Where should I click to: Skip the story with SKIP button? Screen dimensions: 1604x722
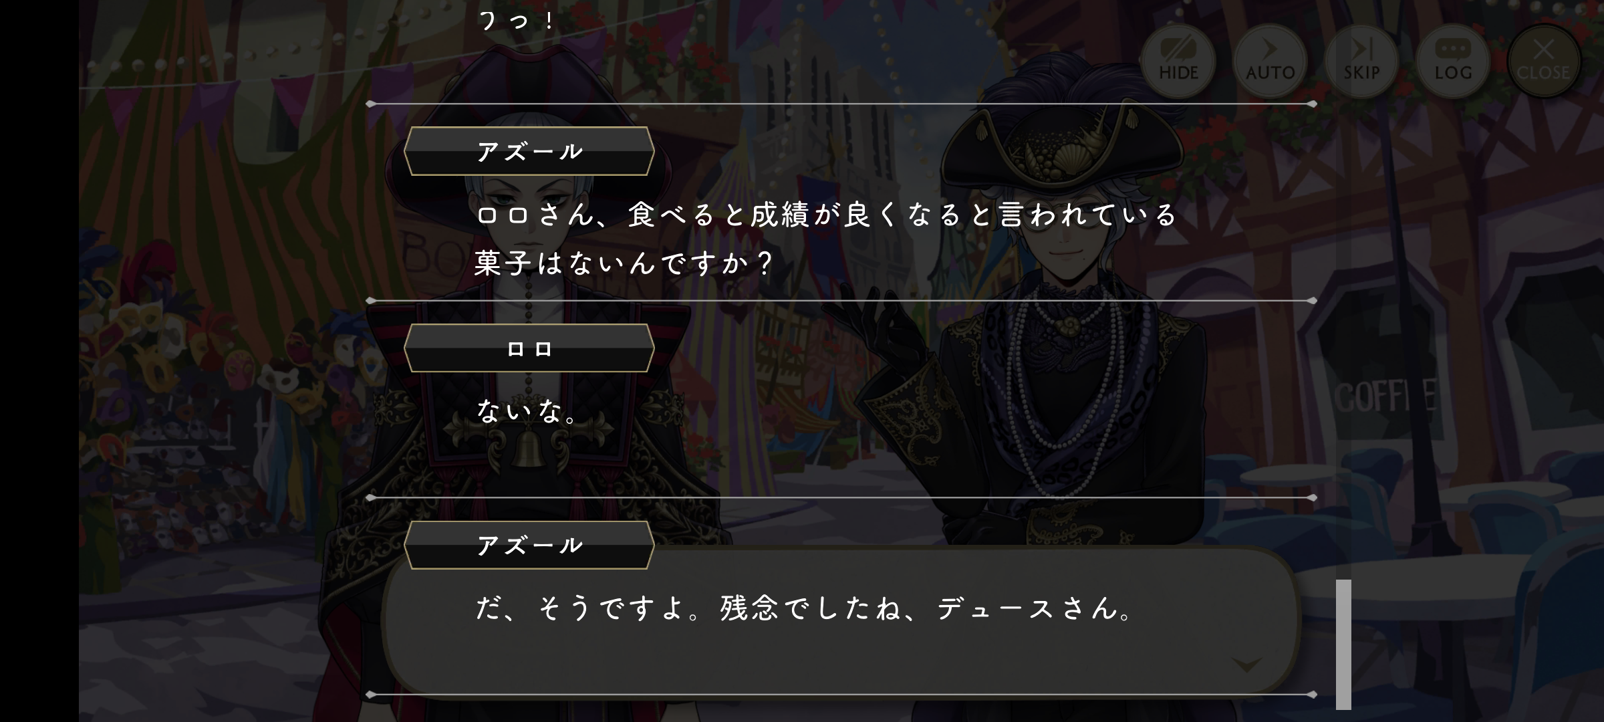click(x=1361, y=62)
